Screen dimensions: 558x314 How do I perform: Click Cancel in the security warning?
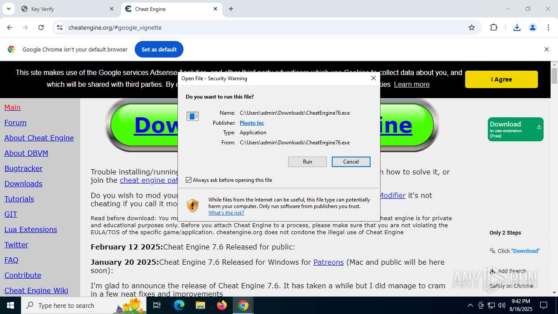[351, 162]
